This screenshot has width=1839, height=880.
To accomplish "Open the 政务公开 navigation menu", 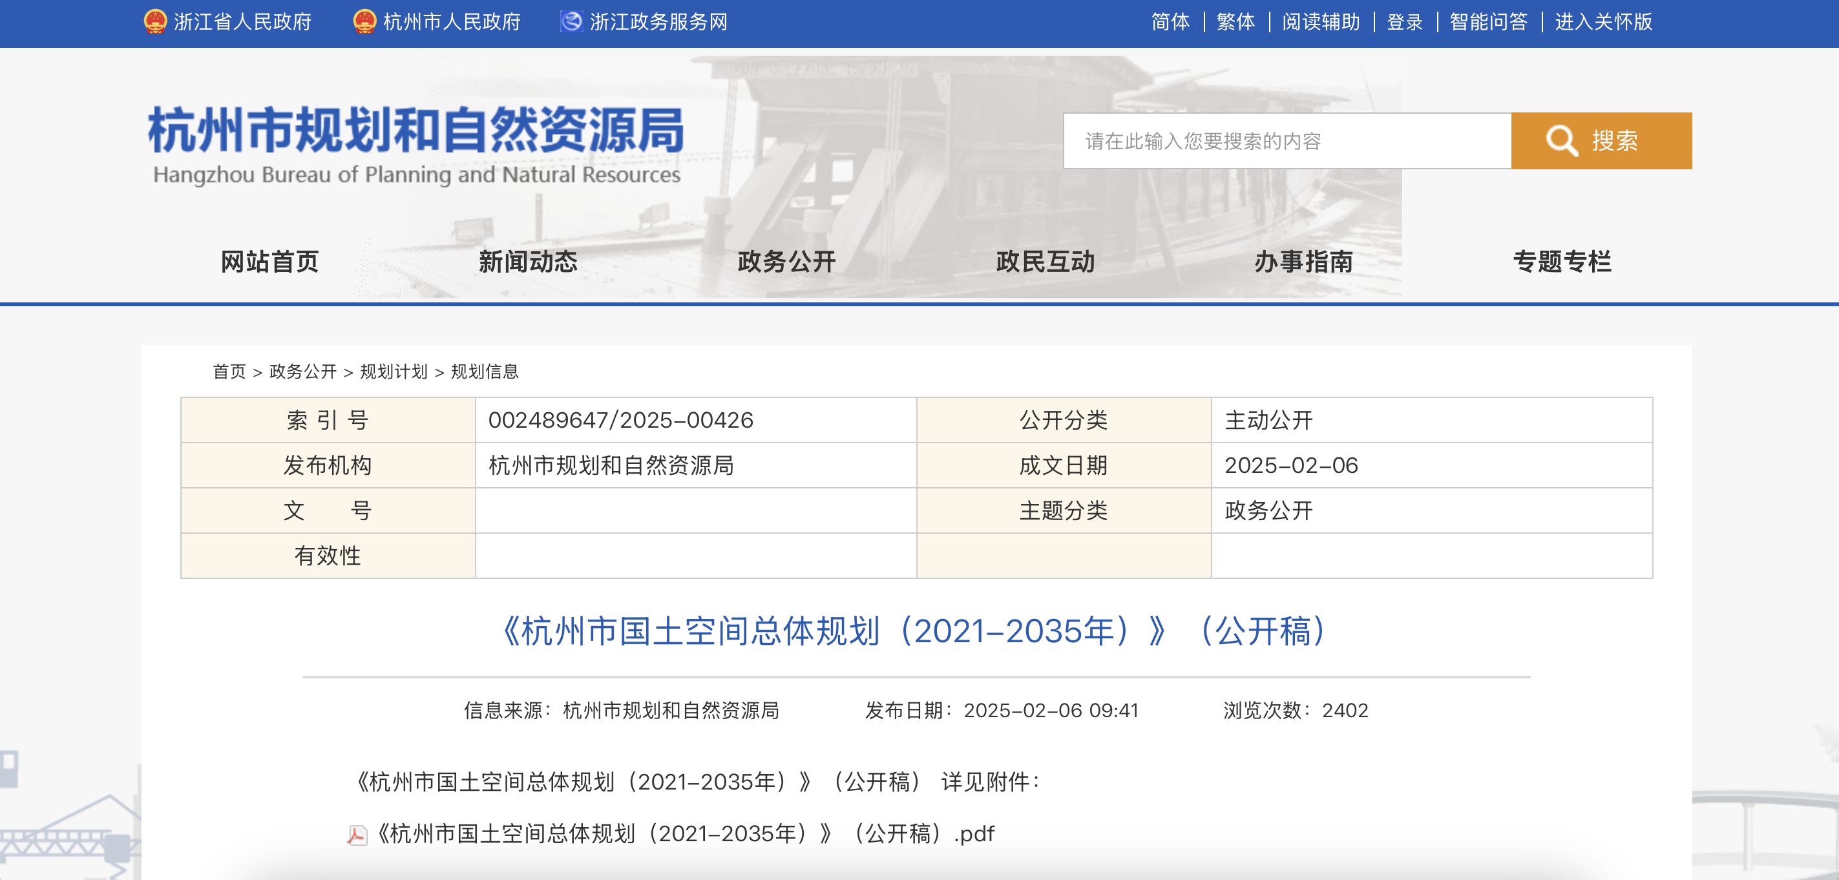I will 786,262.
